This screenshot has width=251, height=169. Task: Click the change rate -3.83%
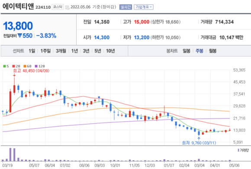point(46,35)
